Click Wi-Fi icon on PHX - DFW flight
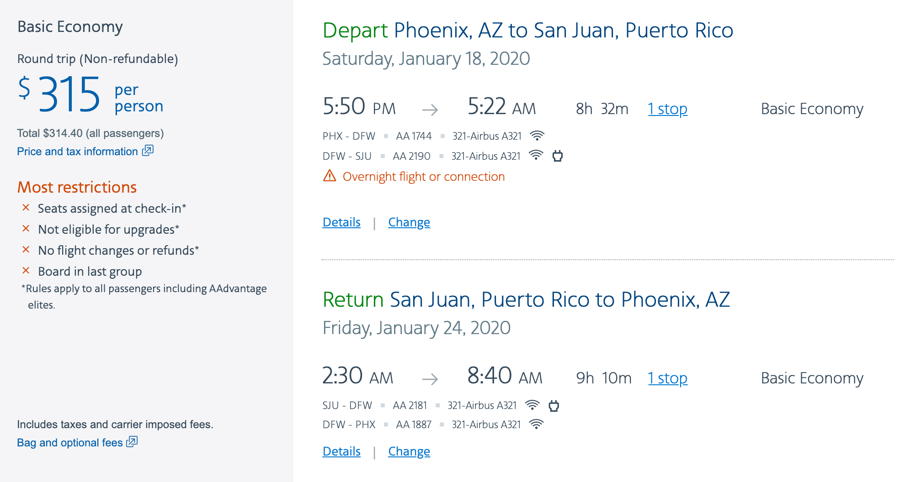This screenshot has height=482, width=916. tap(537, 136)
